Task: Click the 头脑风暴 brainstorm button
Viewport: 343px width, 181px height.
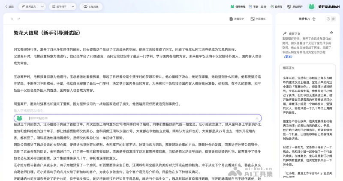Action: coord(91,6)
